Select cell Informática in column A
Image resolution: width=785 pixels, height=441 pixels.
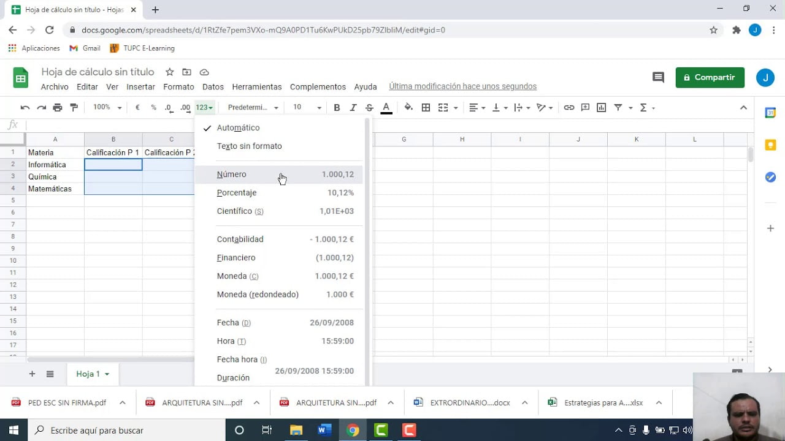[x=55, y=165]
